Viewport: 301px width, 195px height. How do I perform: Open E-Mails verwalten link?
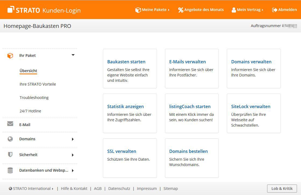tap(187, 62)
